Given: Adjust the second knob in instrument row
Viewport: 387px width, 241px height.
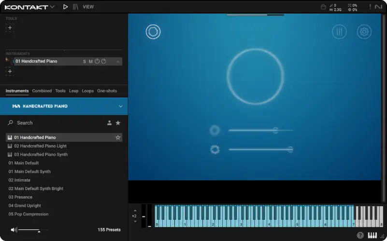Looking at the screenshot, I should pos(104,61).
